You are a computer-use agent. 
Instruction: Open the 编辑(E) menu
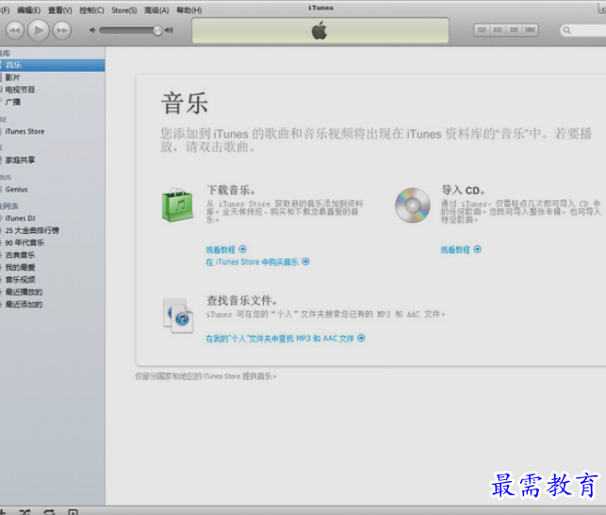click(x=28, y=10)
